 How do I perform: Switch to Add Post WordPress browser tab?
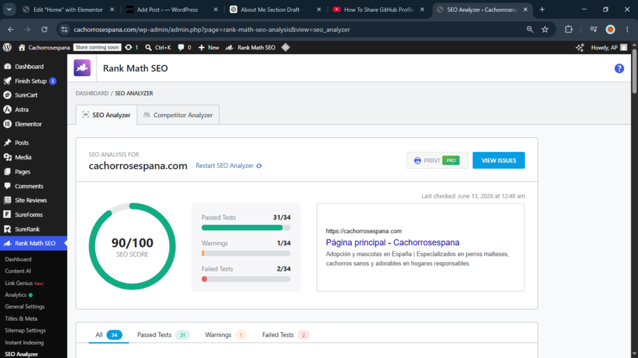coord(172,9)
